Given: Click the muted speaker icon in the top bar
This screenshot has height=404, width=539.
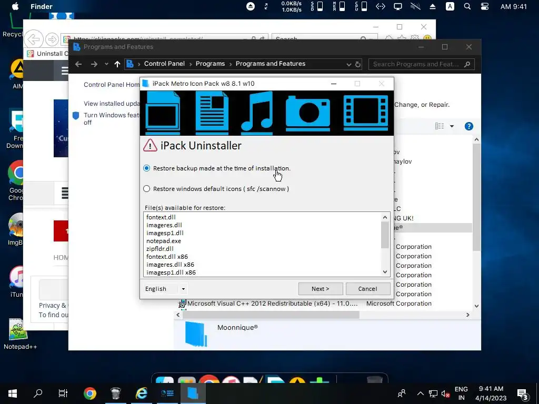Looking at the screenshot, I should coord(415,6).
